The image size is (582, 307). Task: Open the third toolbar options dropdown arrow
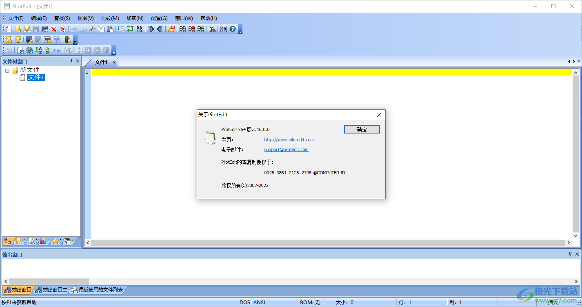[114, 51]
